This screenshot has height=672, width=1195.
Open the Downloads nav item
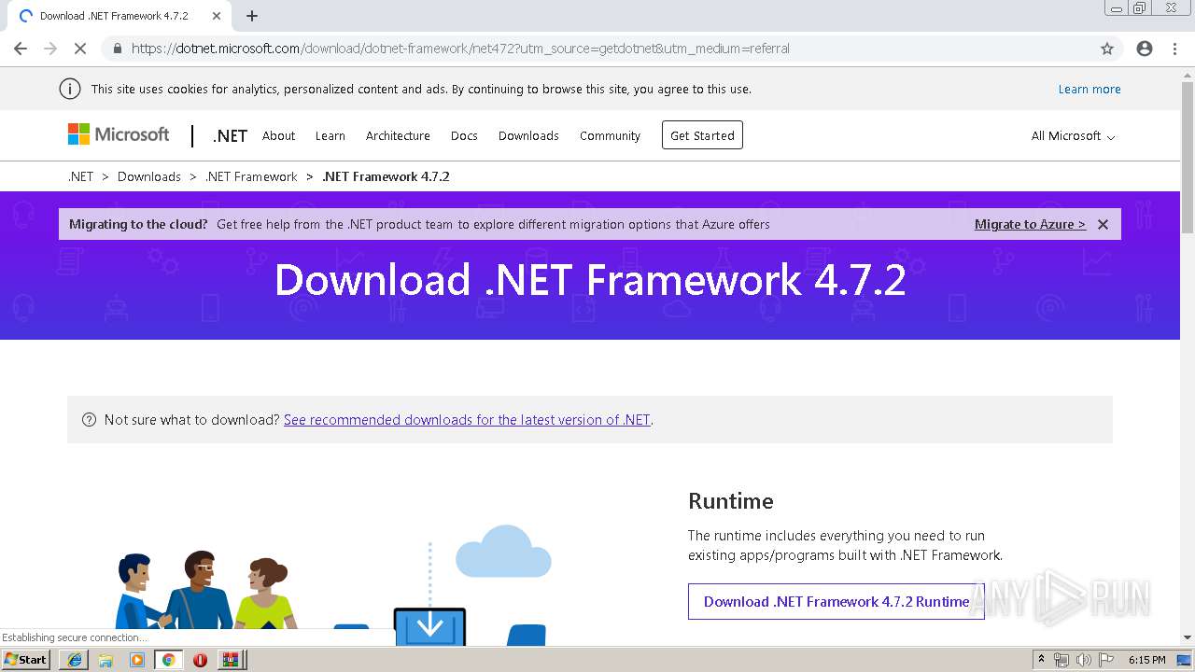tap(528, 136)
